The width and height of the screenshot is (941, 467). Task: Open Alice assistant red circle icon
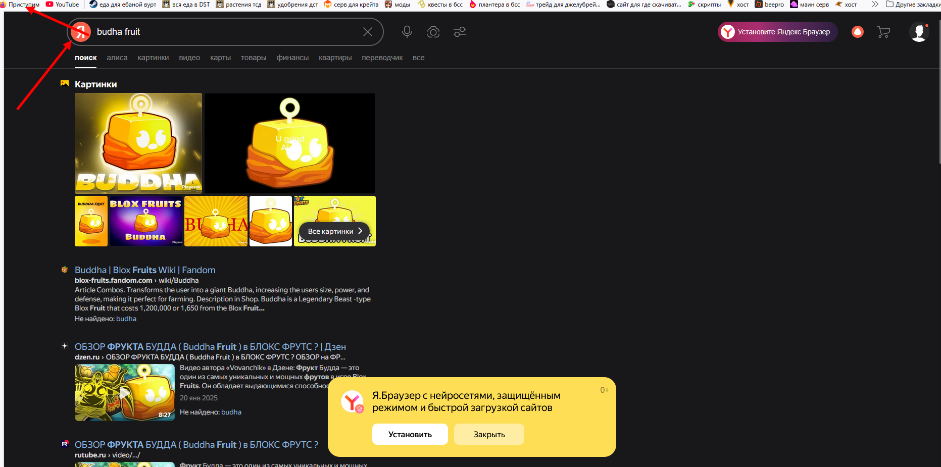[x=858, y=32]
